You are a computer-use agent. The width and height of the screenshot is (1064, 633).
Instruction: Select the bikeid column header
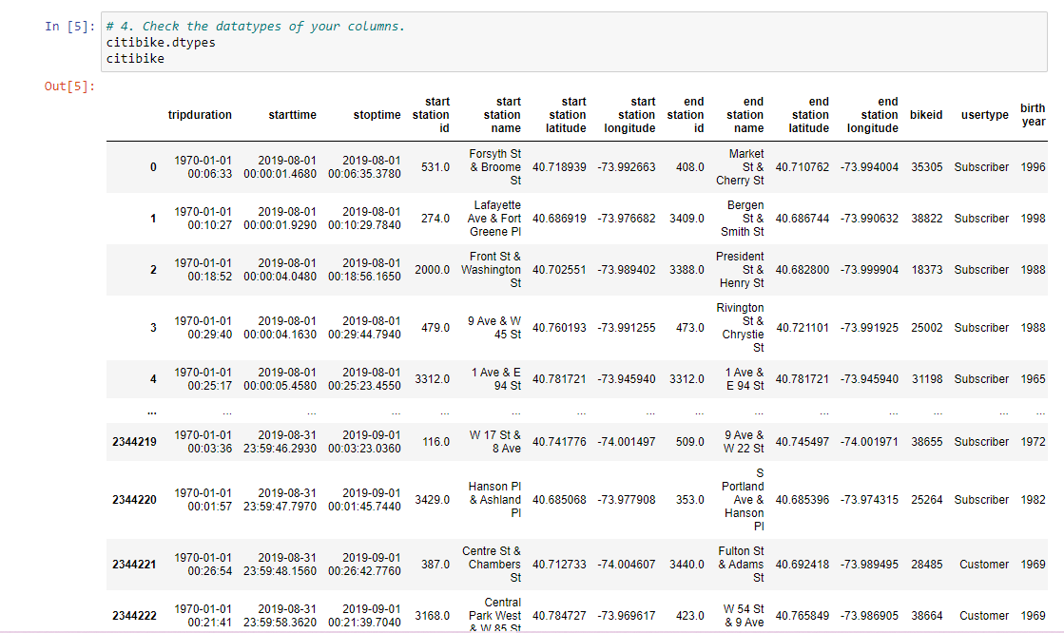[x=925, y=114]
